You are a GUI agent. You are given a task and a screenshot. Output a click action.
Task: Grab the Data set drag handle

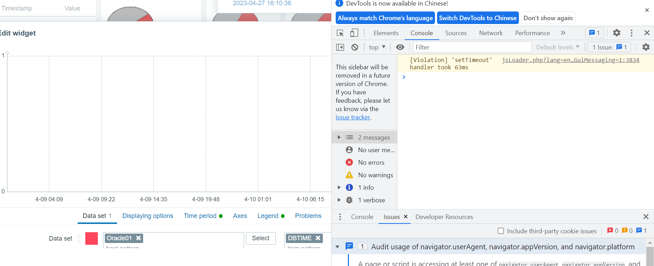[x=79, y=238]
